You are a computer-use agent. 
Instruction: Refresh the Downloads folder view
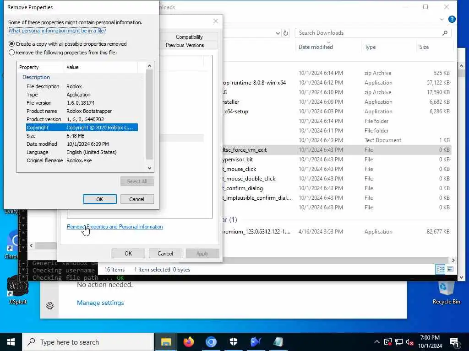click(286, 33)
